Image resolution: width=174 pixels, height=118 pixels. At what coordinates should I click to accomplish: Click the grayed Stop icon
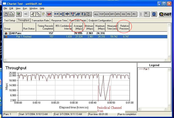pyautogui.click(x=26, y=14)
